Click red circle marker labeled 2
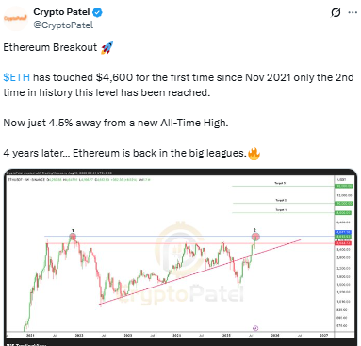Image resolution: width=361 pixels, height=346 pixels. click(x=255, y=237)
